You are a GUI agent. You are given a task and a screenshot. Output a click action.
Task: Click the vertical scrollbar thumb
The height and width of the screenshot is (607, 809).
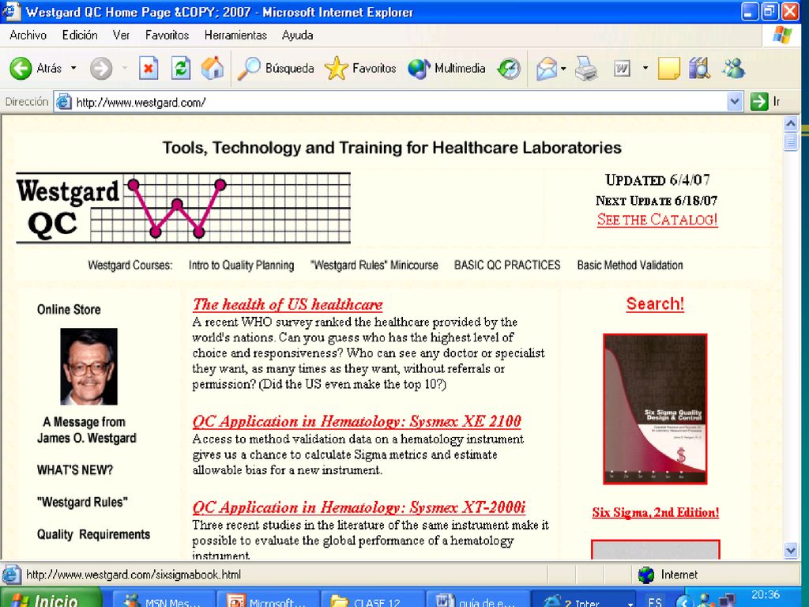(791, 141)
